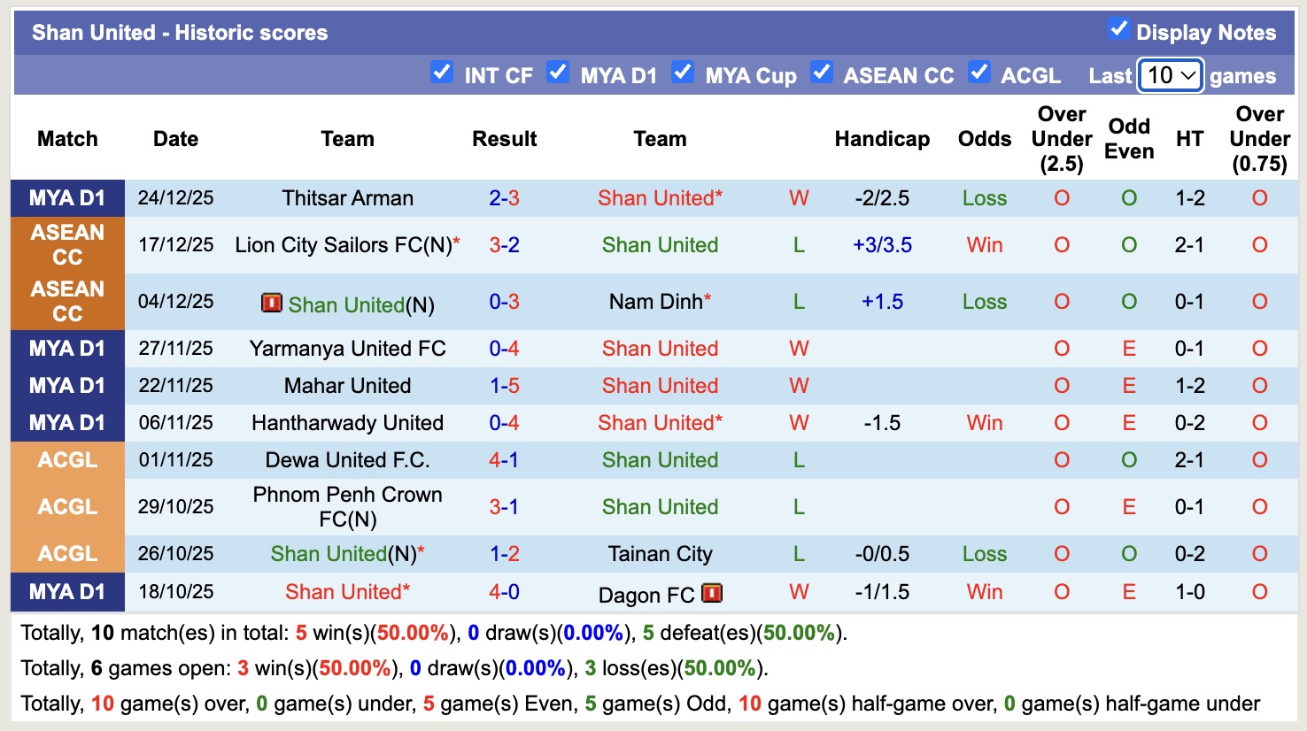The height and width of the screenshot is (731, 1307).
Task: Click the ASEAN CC badge on Lion City Sailors row
Action: pyautogui.click(x=66, y=245)
